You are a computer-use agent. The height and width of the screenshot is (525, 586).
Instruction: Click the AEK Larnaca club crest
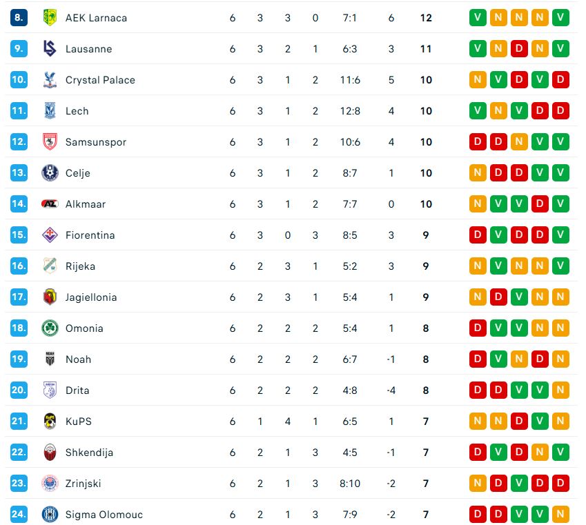[50, 18]
